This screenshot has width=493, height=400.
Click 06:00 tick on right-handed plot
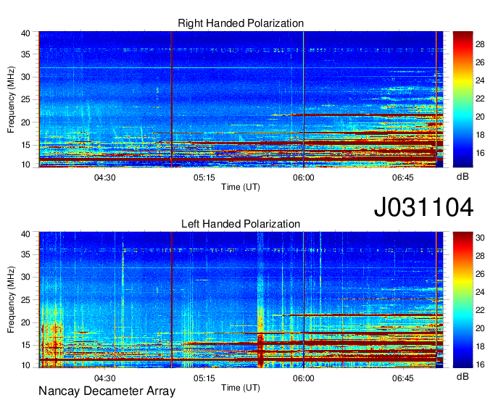[x=303, y=178]
